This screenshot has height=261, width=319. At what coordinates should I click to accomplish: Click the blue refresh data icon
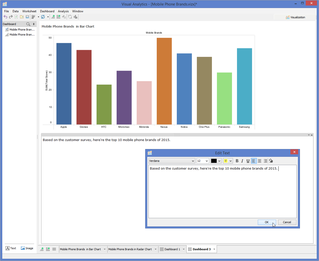click(43, 17)
